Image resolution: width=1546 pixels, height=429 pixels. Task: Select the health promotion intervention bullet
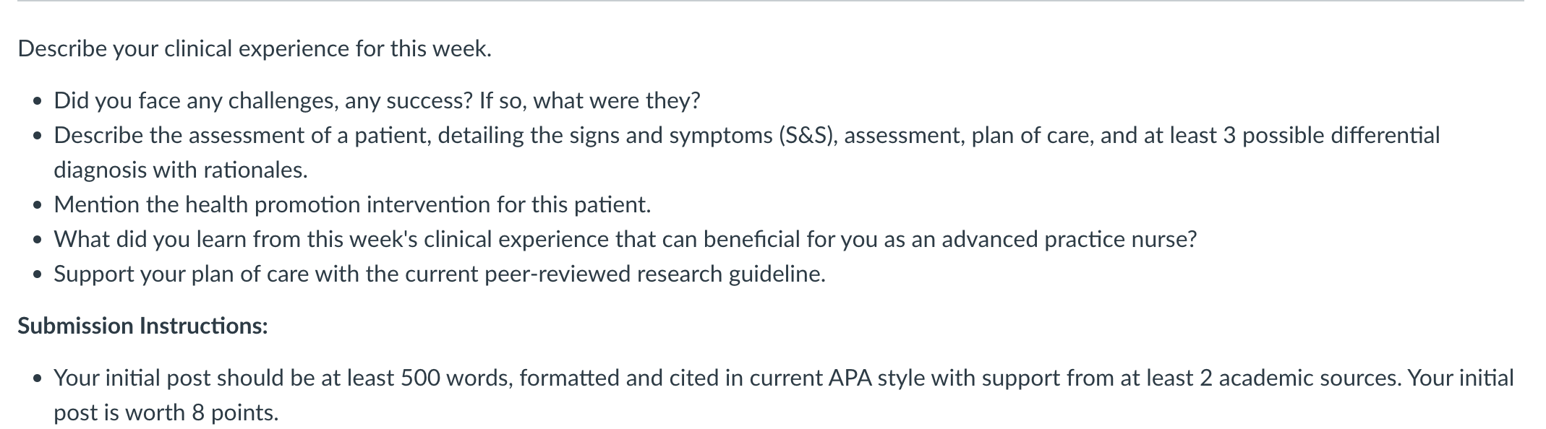(352, 205)
